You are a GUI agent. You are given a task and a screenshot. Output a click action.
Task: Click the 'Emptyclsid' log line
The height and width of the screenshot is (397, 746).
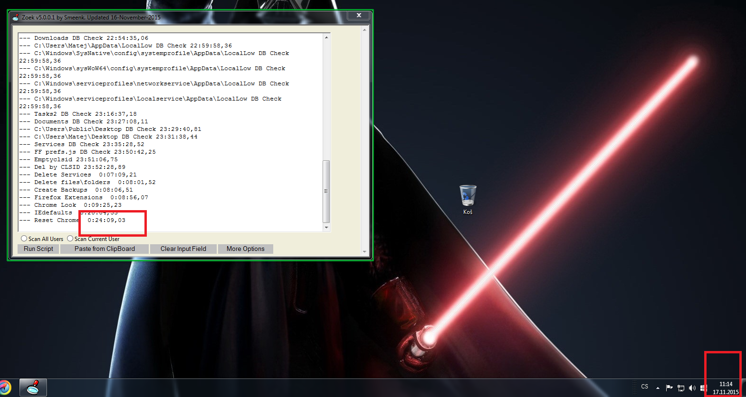click(x=68, y=159)
